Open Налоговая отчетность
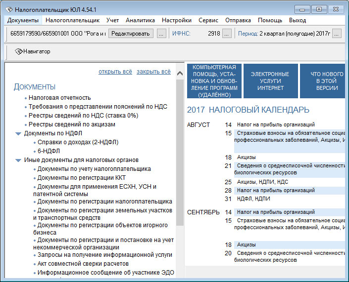This screenshot has height=282, width=349. point(59,98)
